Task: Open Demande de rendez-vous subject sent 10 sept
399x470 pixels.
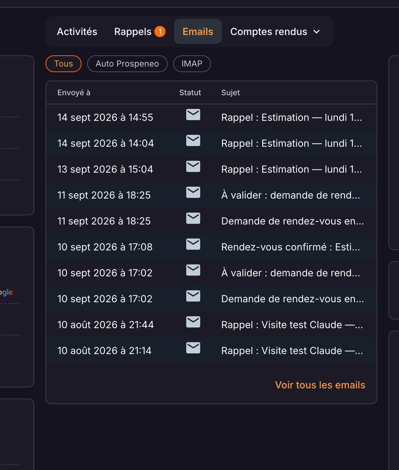Action: pos(293,299)
